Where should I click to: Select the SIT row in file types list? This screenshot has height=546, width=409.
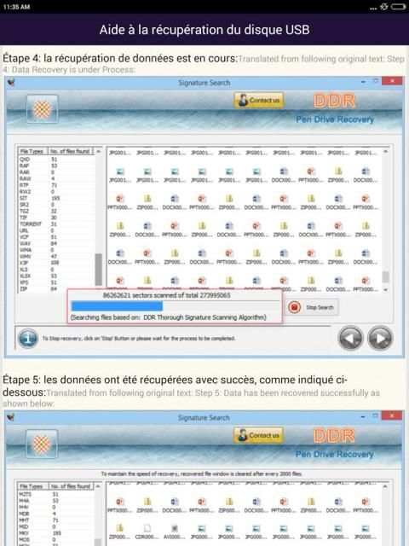(x=56, y=198)
